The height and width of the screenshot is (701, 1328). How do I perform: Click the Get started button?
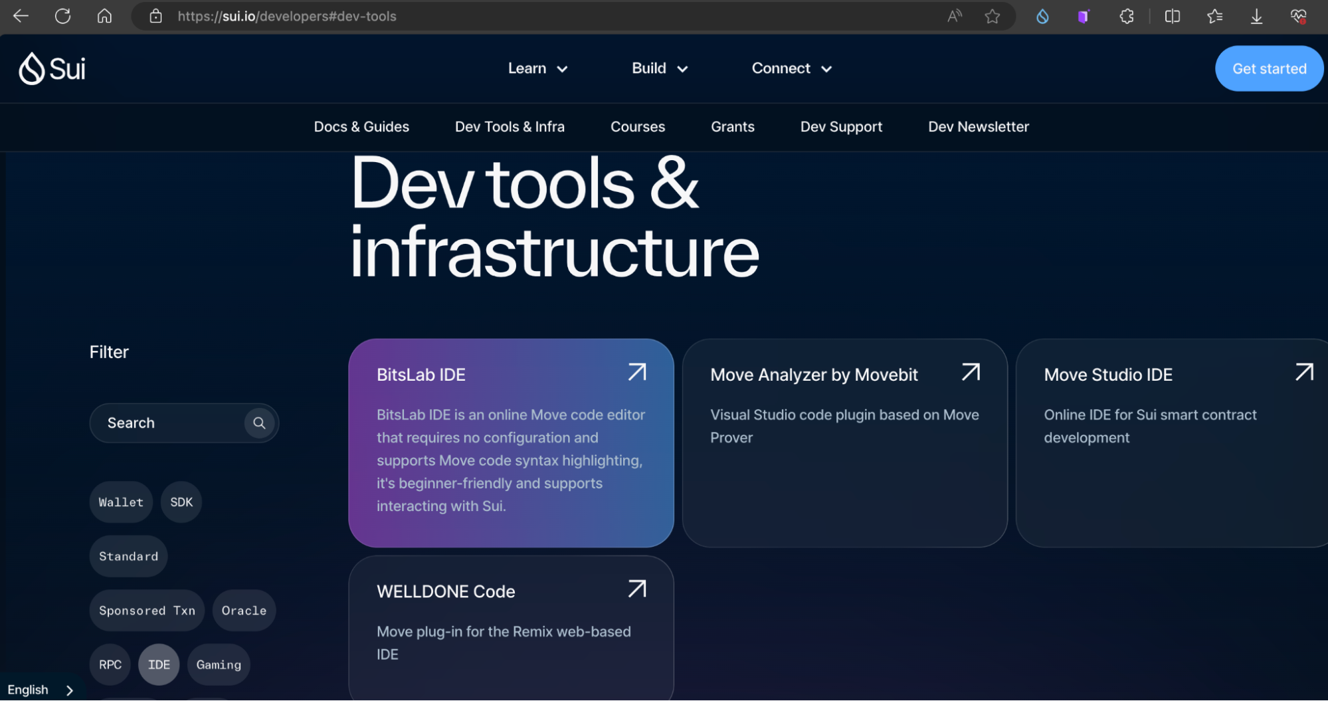(x=1269, y=68)
